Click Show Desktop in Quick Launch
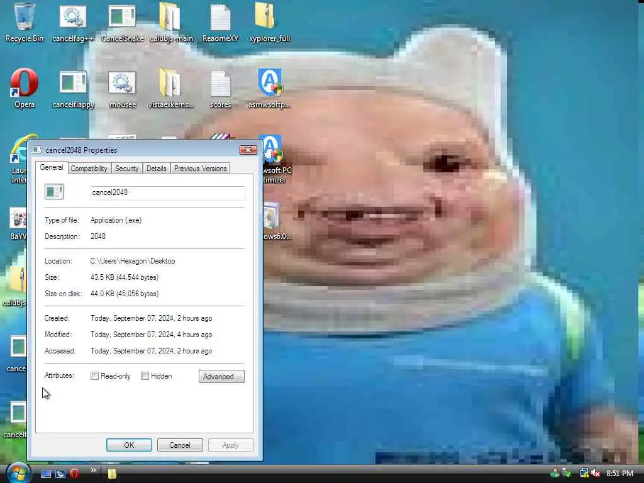 tap(45, 474)
